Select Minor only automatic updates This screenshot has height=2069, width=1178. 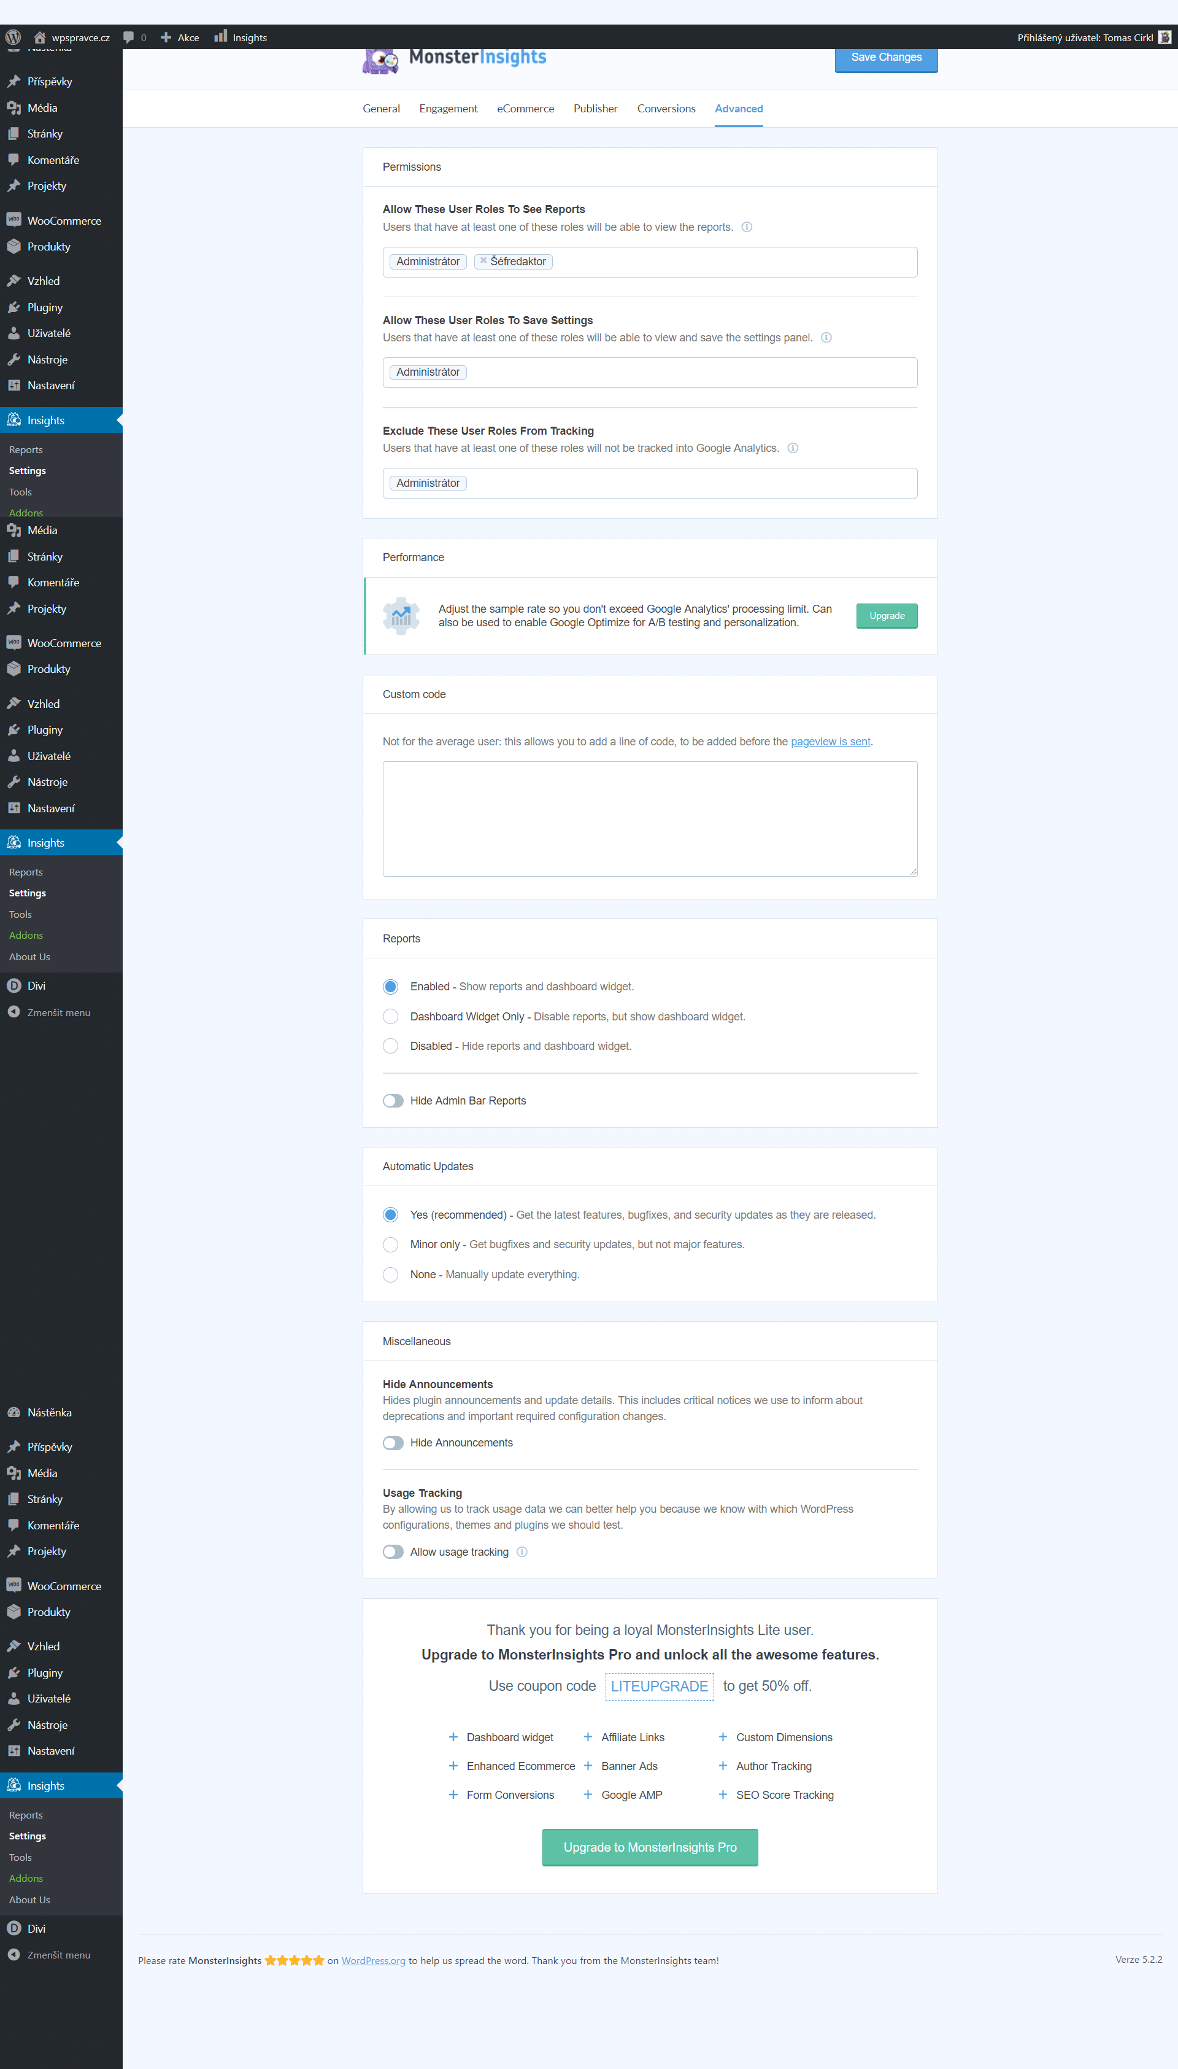tap(391, 1244)
